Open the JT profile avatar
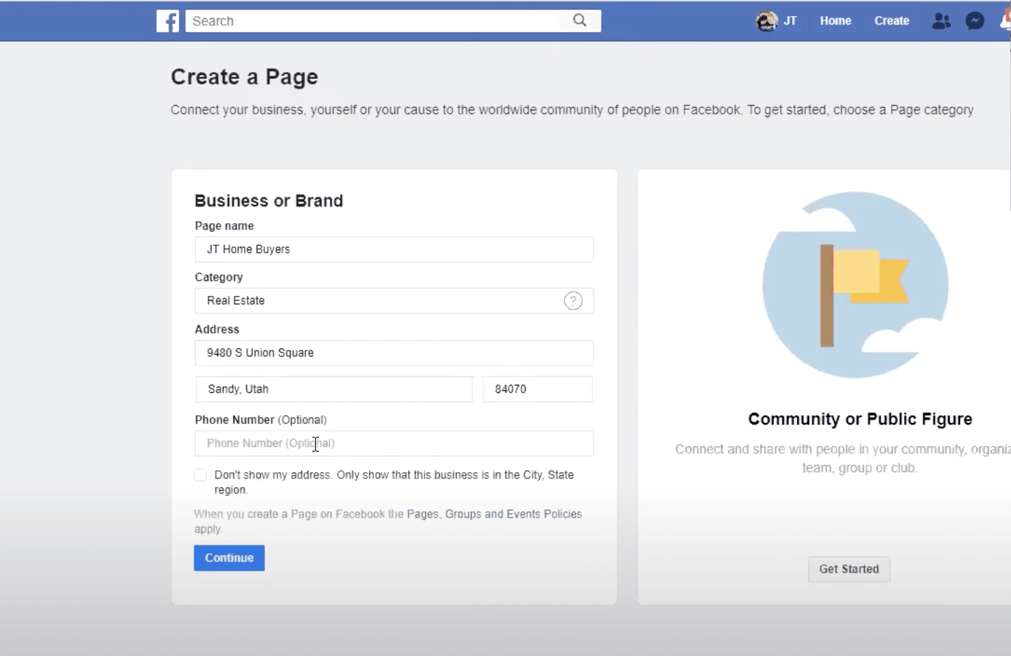The width and height of the screenshot is (1011, 656). coord(767,21)
